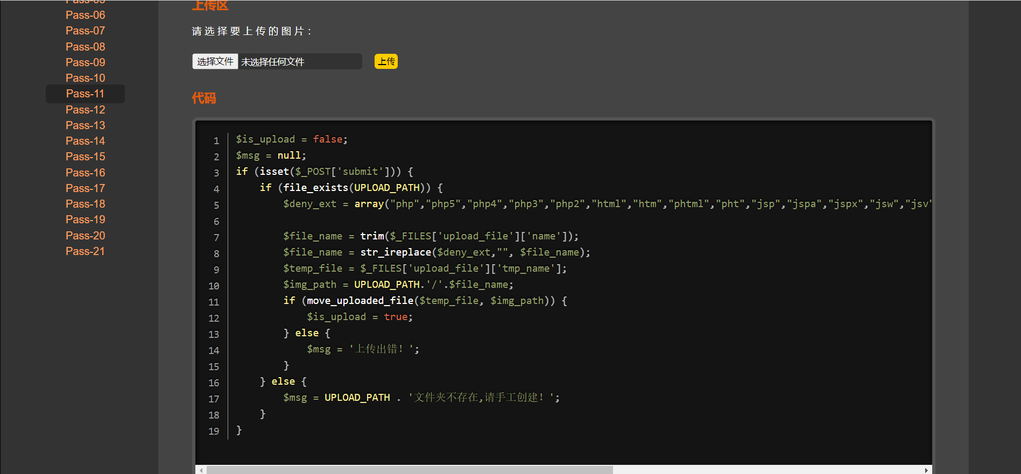The width and height of the screenshot is (1021, 474).
Task: Click the 选择文件 choose file button
Action: tap(215, 61)
